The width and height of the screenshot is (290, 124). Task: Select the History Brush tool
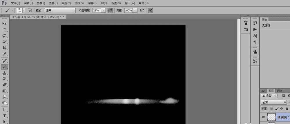4,79
